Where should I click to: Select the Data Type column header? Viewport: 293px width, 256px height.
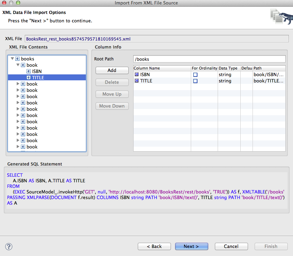click(229, 68)
